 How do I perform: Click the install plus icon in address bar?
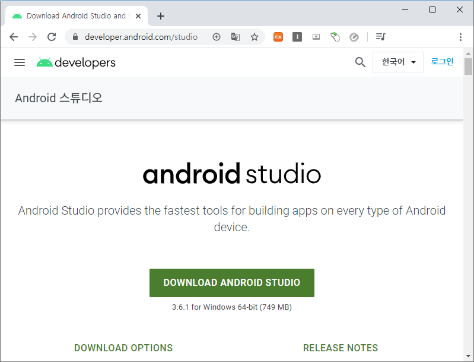(217, 37)
